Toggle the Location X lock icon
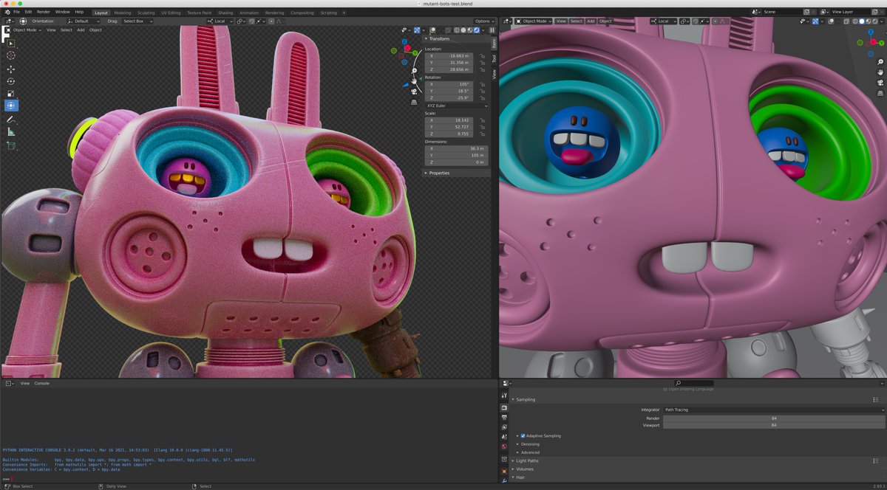 pyautogui.click(x=482, y=56)
